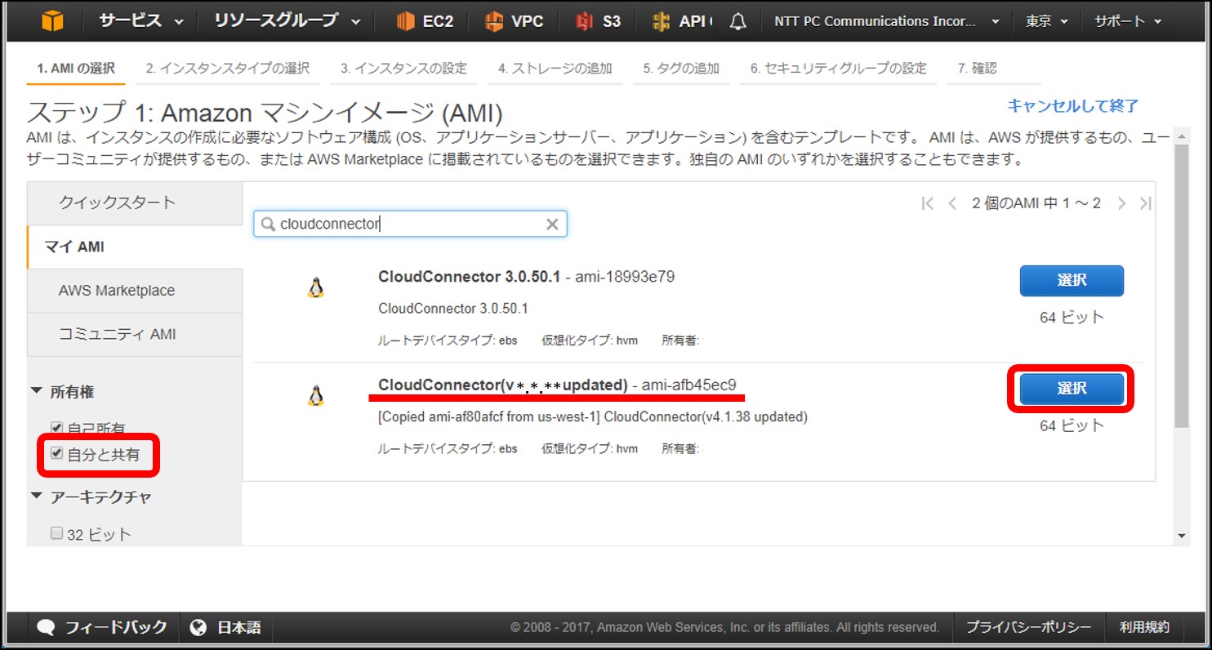Go to 5. タグの追加 step

(x=681, y=69)
